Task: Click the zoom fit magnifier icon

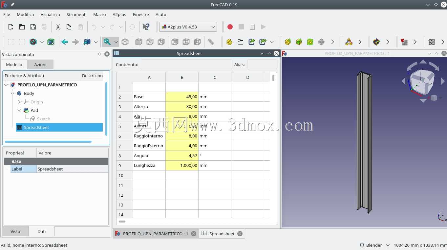Action: [107, 42]
